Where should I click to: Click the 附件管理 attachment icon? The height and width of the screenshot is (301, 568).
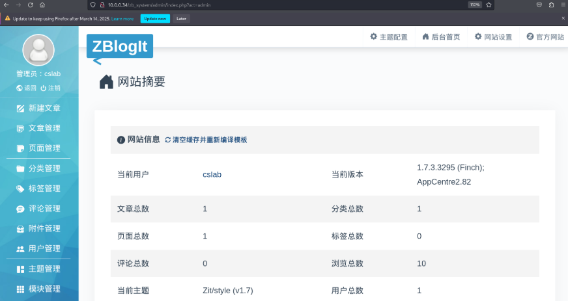21,229
